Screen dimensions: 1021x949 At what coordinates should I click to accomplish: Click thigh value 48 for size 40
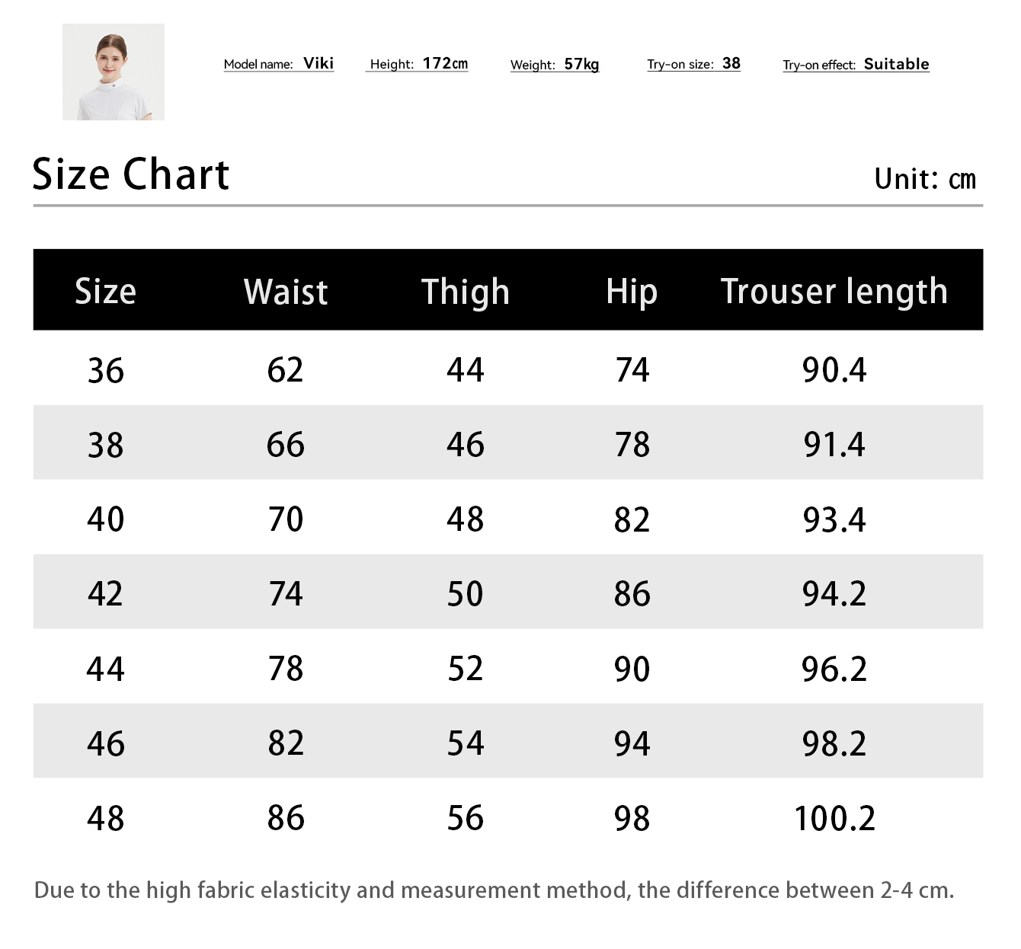point(465,519)
